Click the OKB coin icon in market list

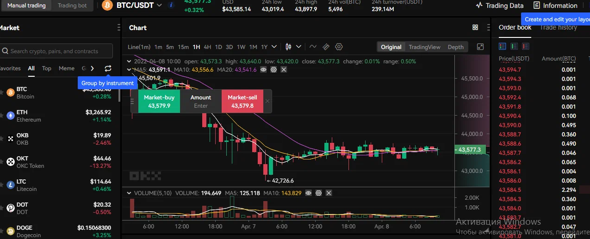pyautogui.click(x=11, y=139)
